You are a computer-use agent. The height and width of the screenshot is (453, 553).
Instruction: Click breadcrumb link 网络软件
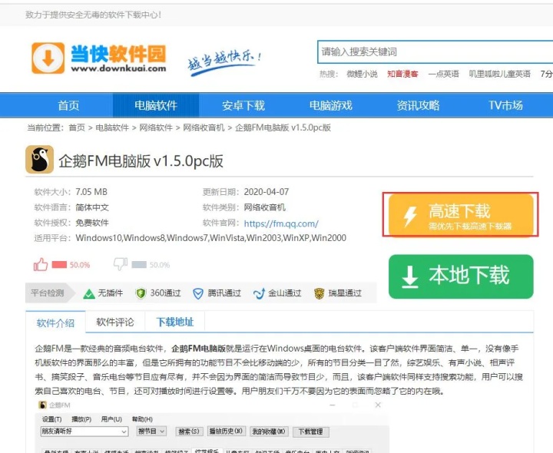click(x=156, y=127)
